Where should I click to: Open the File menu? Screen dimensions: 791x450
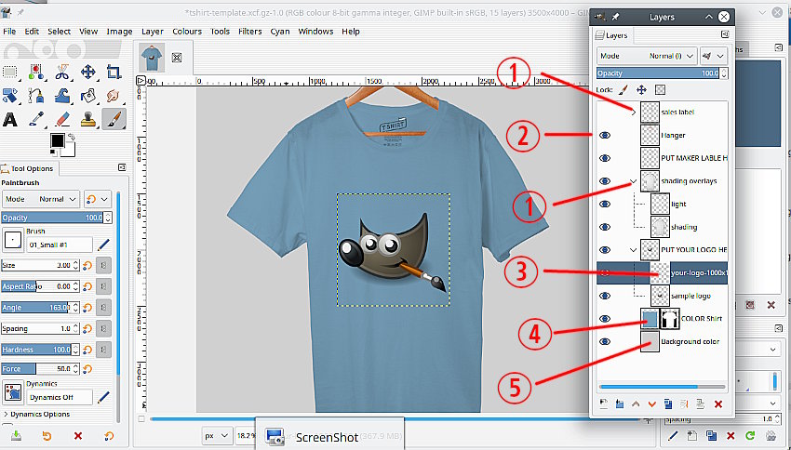(9, 32)
